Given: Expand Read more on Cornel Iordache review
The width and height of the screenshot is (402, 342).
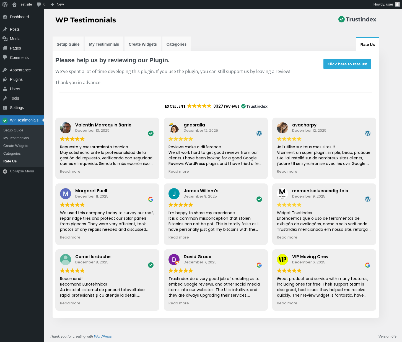Looking at the screenshot, I should (x=70, y=303).
